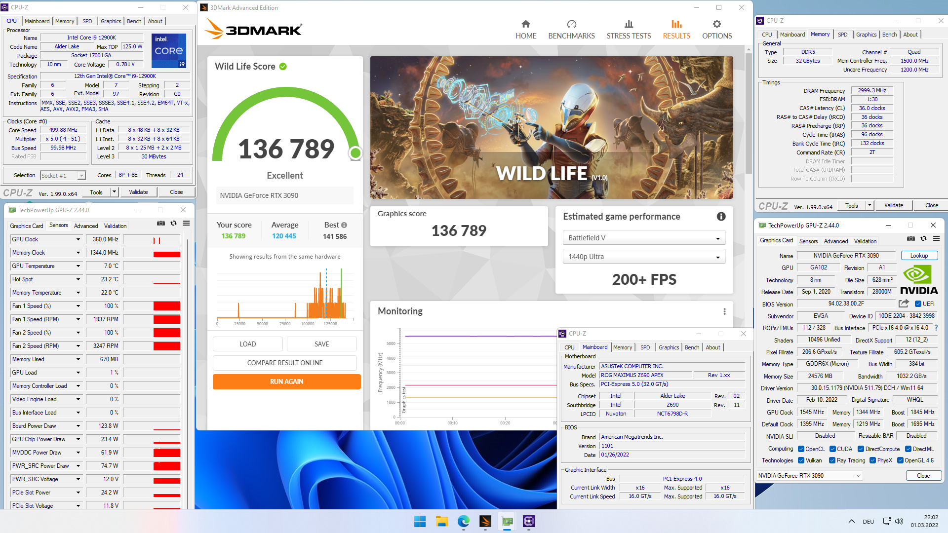948x533 pixels.
Task: Refresh sensors in left GPU-Z window
Action: pos(174,224)
